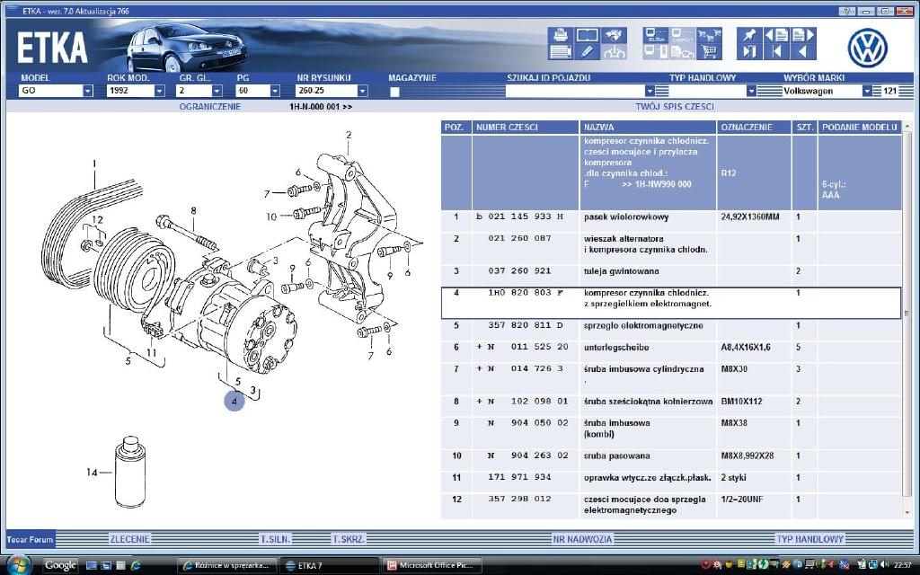Click the OZNACZENIE column header

(754, 128)
